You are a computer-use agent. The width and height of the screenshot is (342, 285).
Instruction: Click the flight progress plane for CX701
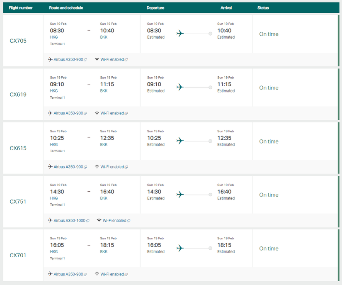180,248
